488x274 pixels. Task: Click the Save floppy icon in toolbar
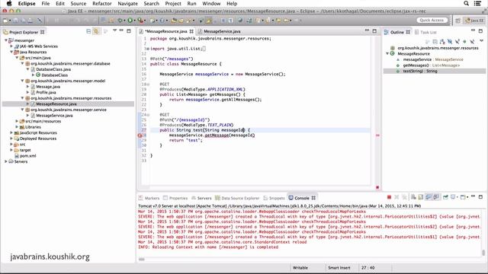(15, 21)
